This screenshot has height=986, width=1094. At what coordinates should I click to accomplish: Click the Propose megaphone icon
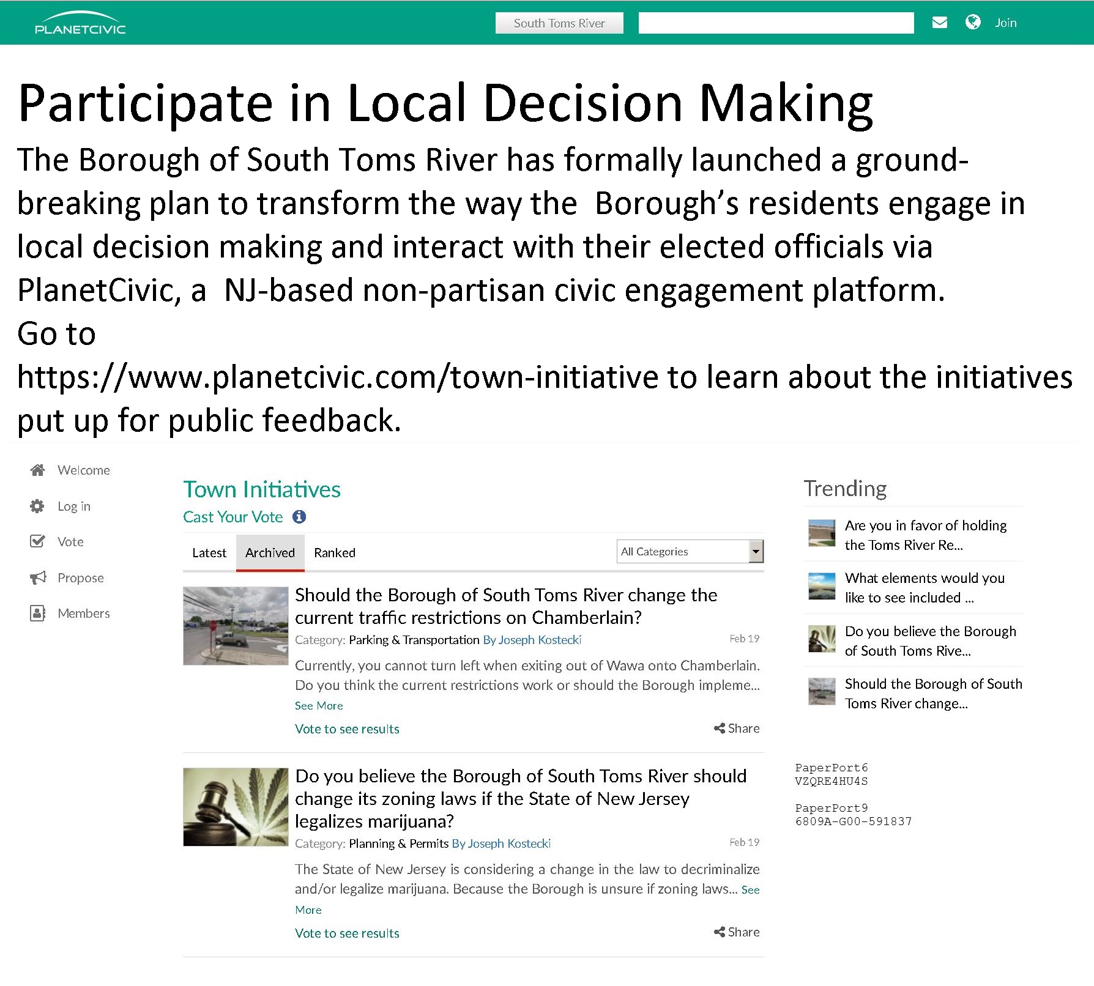pyautogui.click(x=38, y=577)
